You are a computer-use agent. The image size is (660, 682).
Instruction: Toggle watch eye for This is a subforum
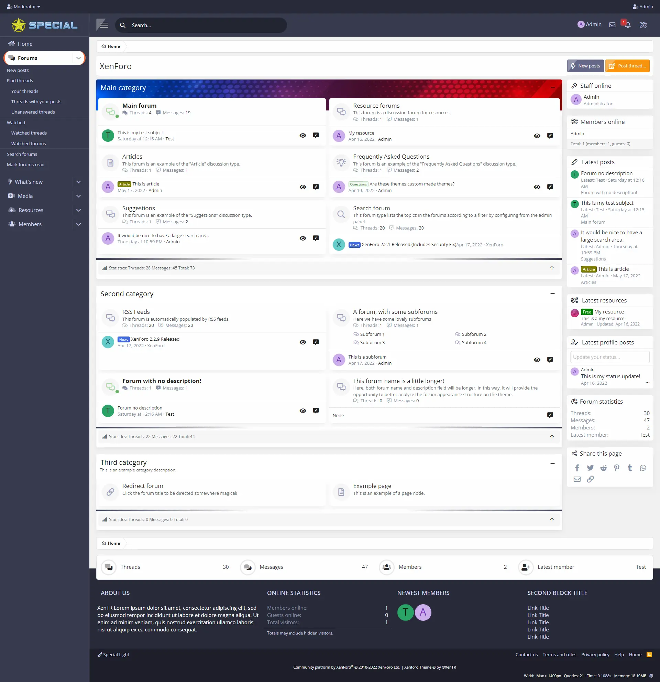537,360
